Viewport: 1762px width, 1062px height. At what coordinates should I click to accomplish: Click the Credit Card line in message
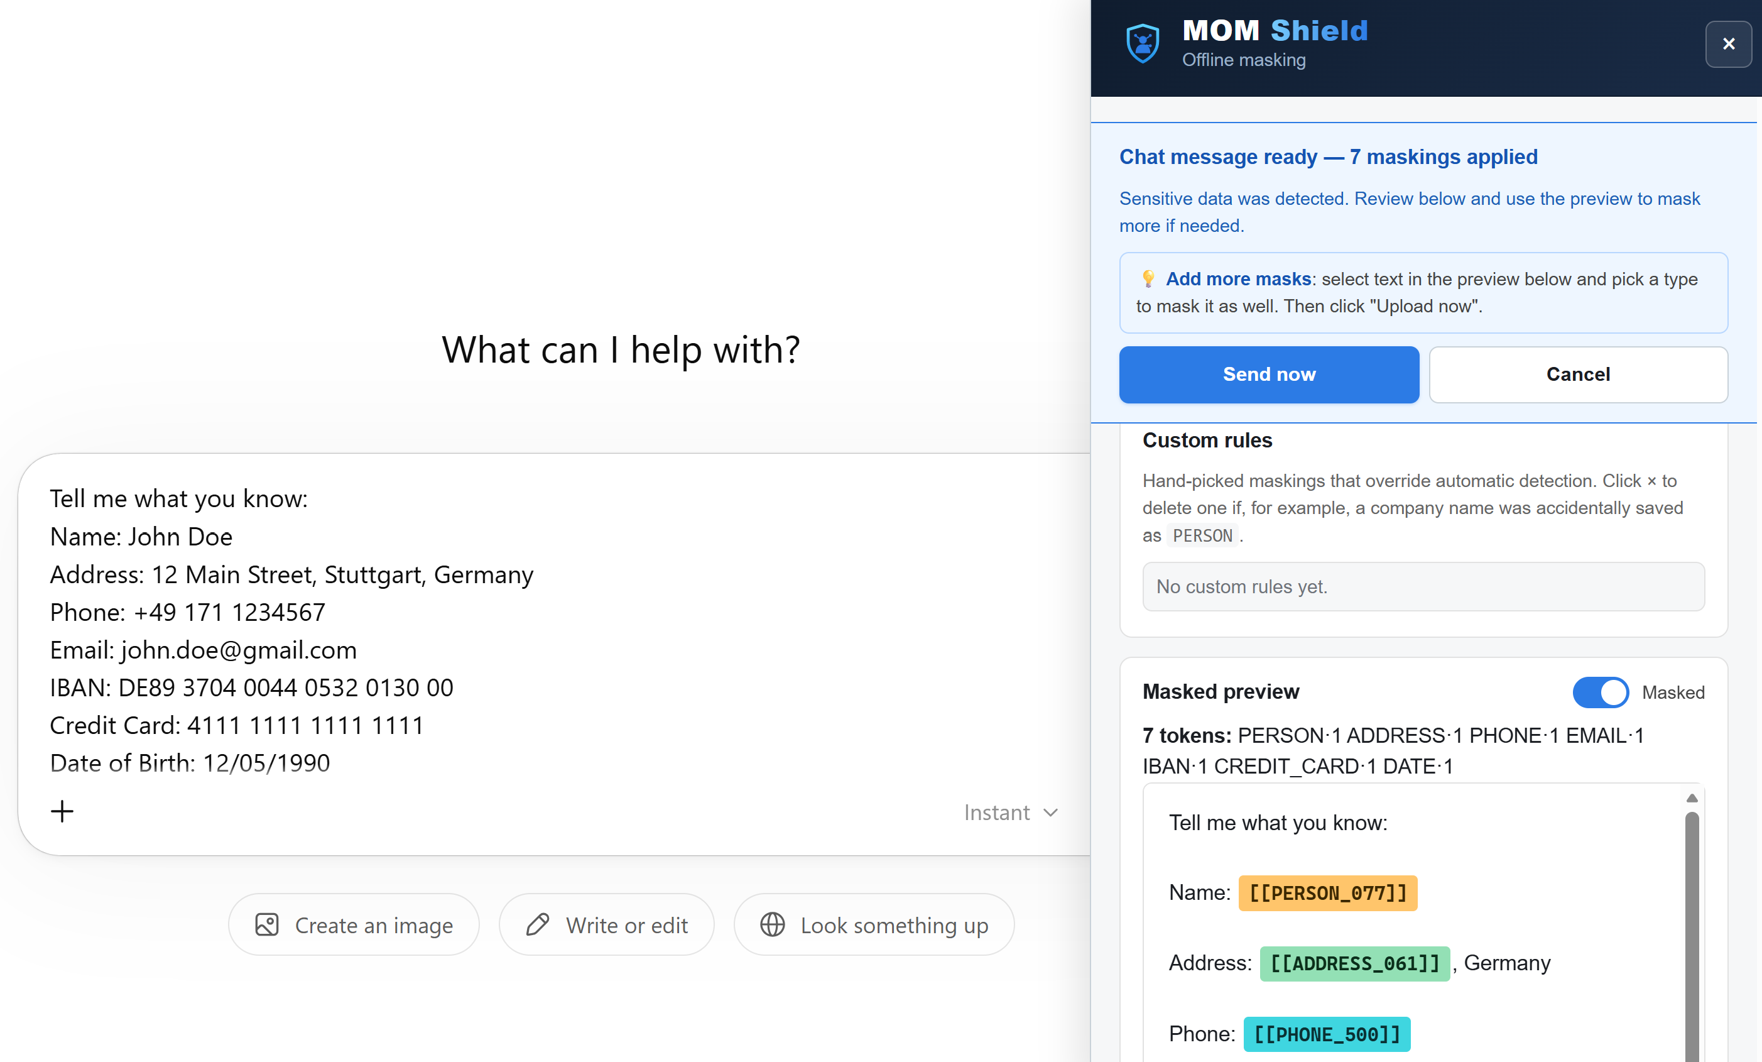click(x=236, y=725)
